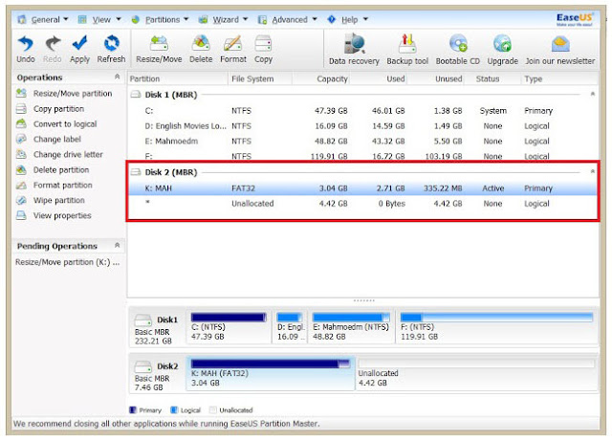Sort by Type column header
The image size is (612, 441).
559,78
